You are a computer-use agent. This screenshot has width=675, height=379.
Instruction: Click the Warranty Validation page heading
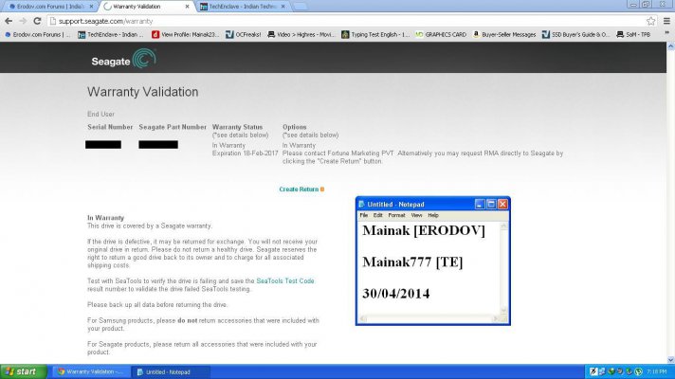142,92
